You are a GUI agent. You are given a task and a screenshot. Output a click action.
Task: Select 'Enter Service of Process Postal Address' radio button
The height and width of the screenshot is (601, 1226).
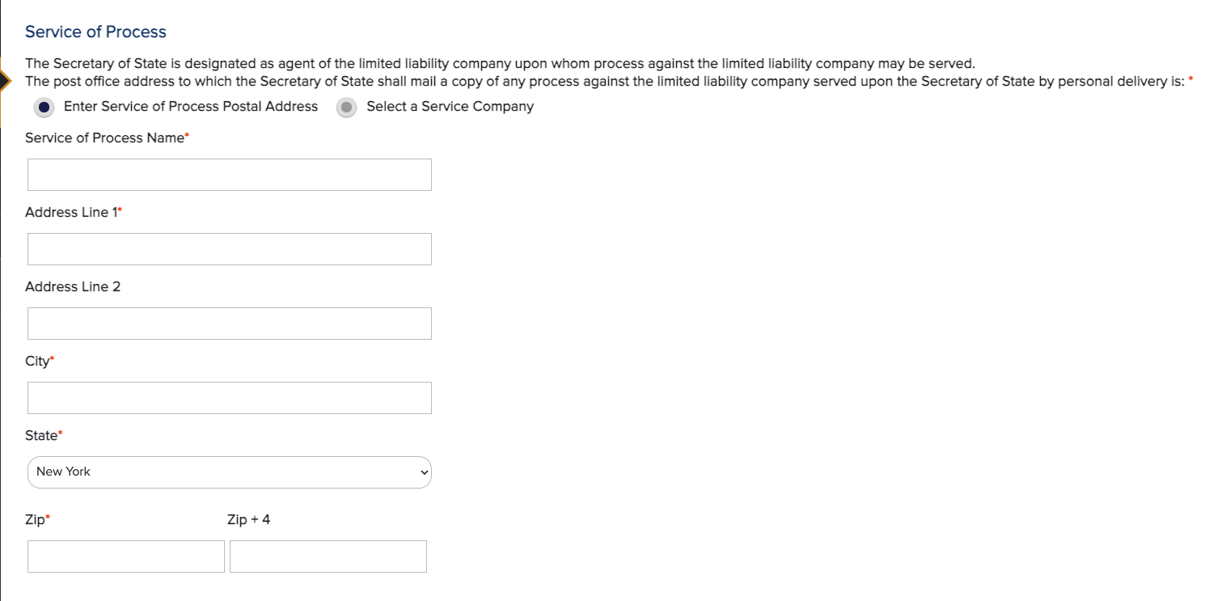(45, 108)
